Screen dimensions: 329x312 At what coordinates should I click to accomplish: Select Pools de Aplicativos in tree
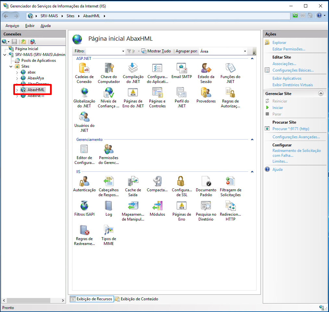38,61
